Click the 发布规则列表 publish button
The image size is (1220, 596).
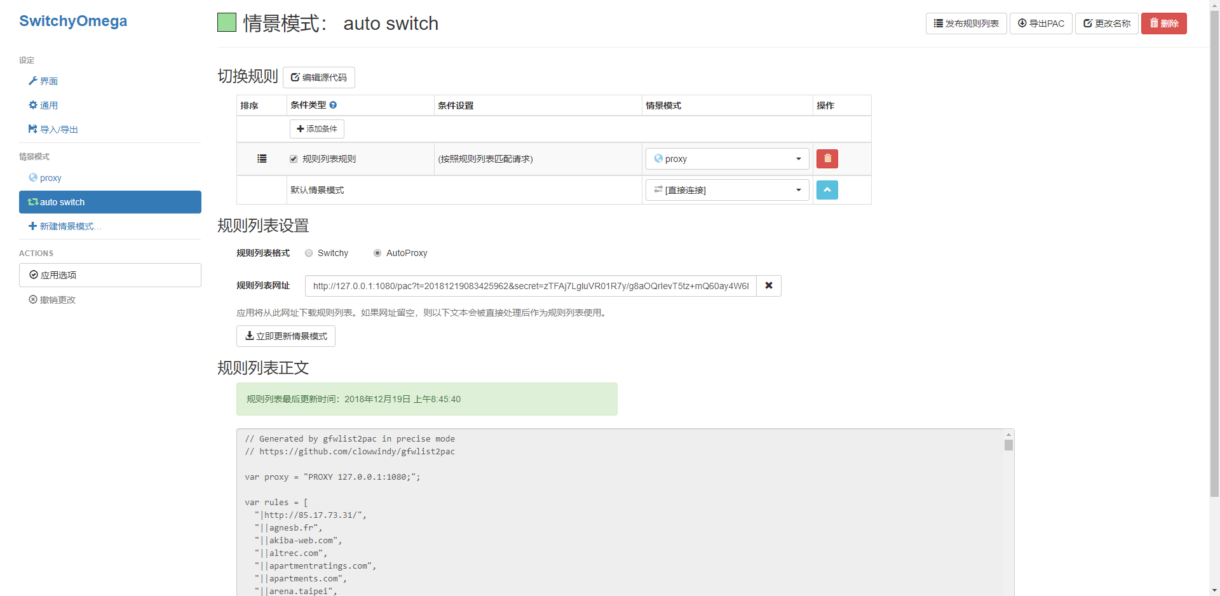coord(966,24)
